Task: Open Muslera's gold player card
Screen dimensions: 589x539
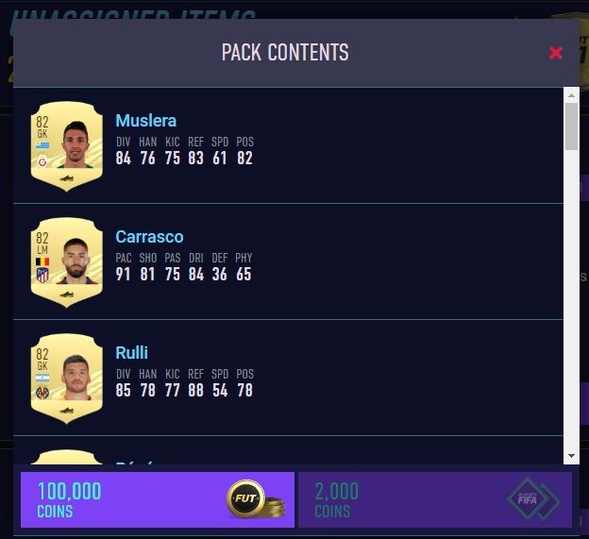Action: click(x=67, y=146)
